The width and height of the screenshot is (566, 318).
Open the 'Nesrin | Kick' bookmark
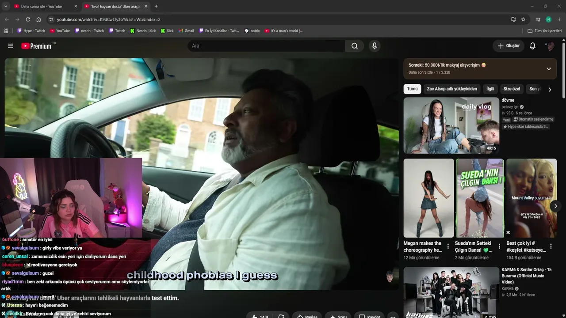tap(143, 31)
